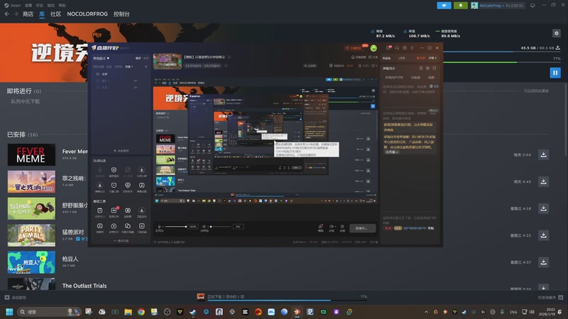Click Steam Big Picture mode icon
568x319 pixels.
[532, 6]
